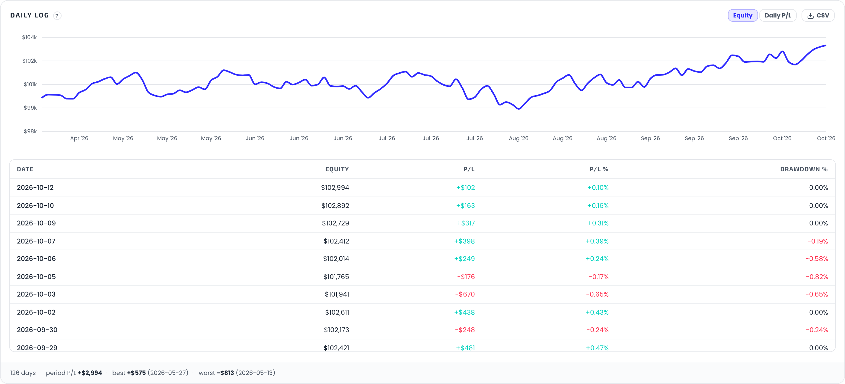Click the equity line's lowest August dip
The image size is (845, 384).
click(x=518, y=109)
